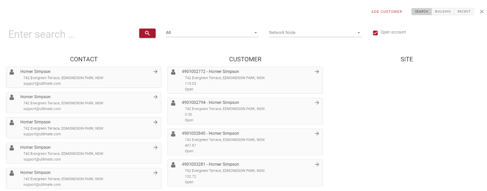Click the ADD CUSTOMER link

tap(387, 12)
